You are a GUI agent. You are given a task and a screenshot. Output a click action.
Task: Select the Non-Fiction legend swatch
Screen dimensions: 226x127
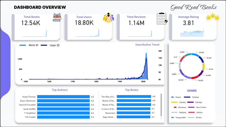(x=191, y=107)
